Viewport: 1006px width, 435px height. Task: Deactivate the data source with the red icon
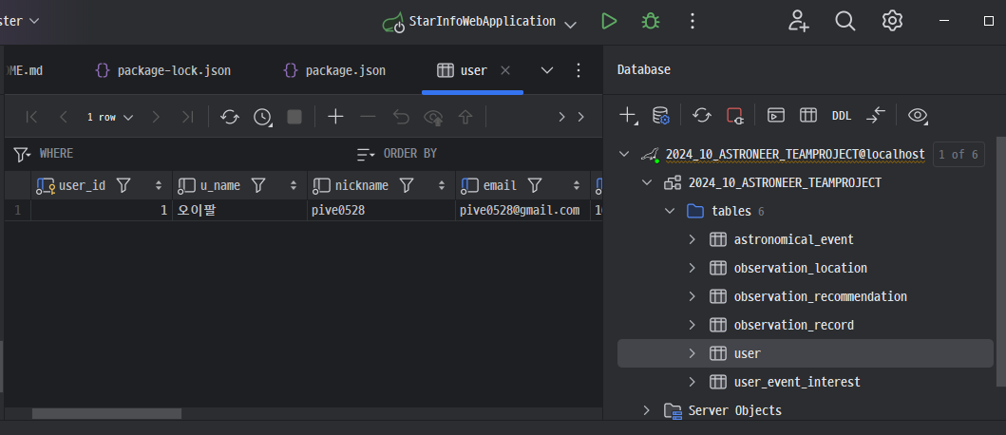734,116
